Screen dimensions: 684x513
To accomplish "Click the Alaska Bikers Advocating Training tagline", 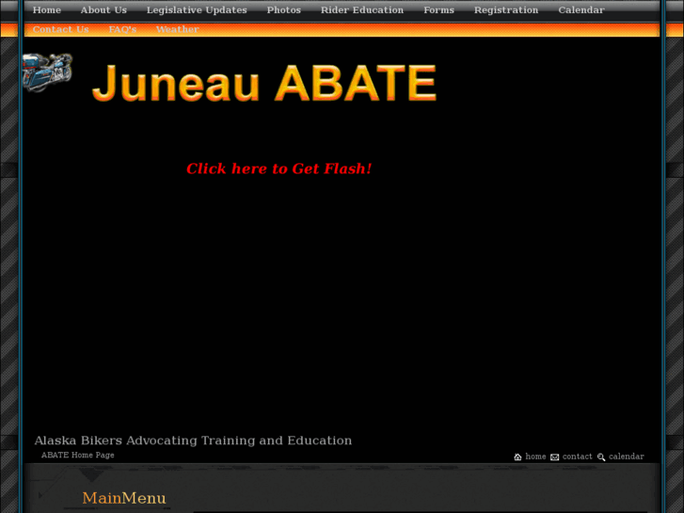I will [193, 441].
